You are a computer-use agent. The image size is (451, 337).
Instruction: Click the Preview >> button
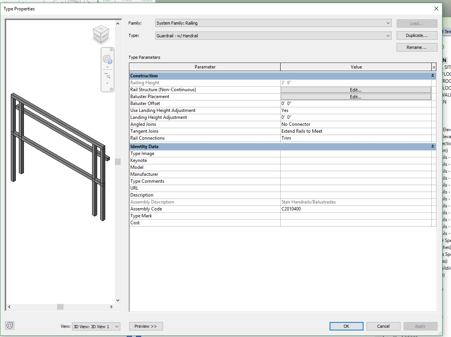146,326
